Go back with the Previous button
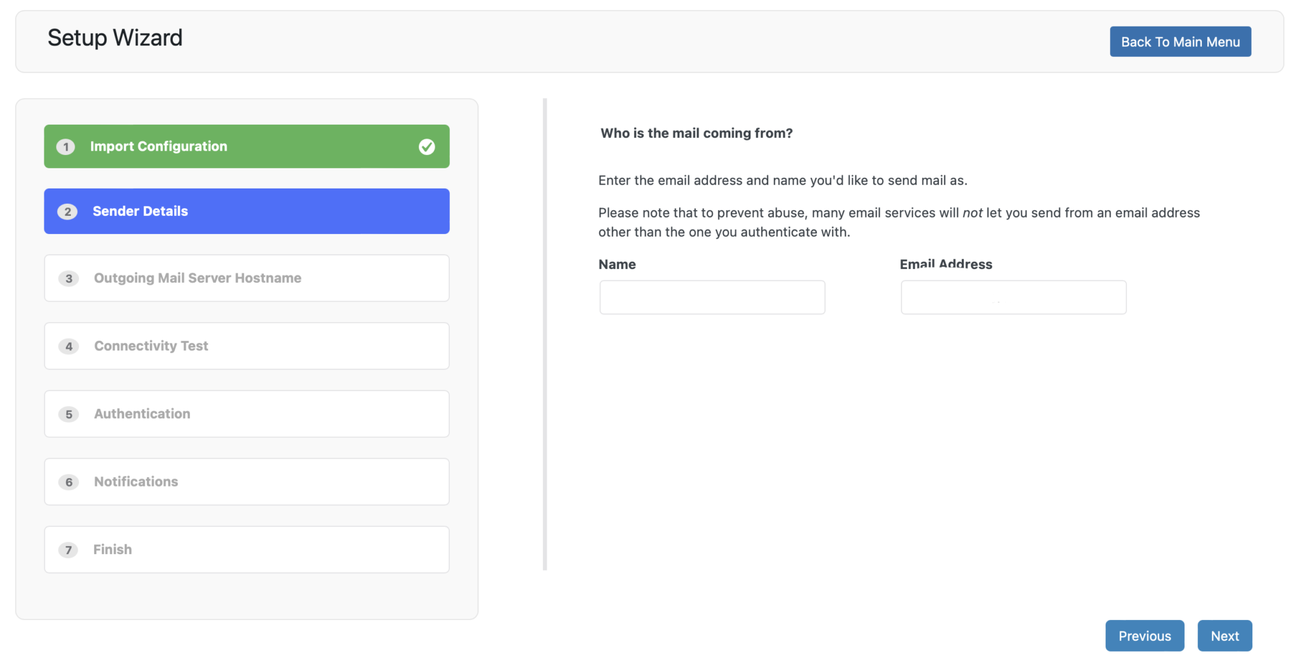 pos(1144,636)
